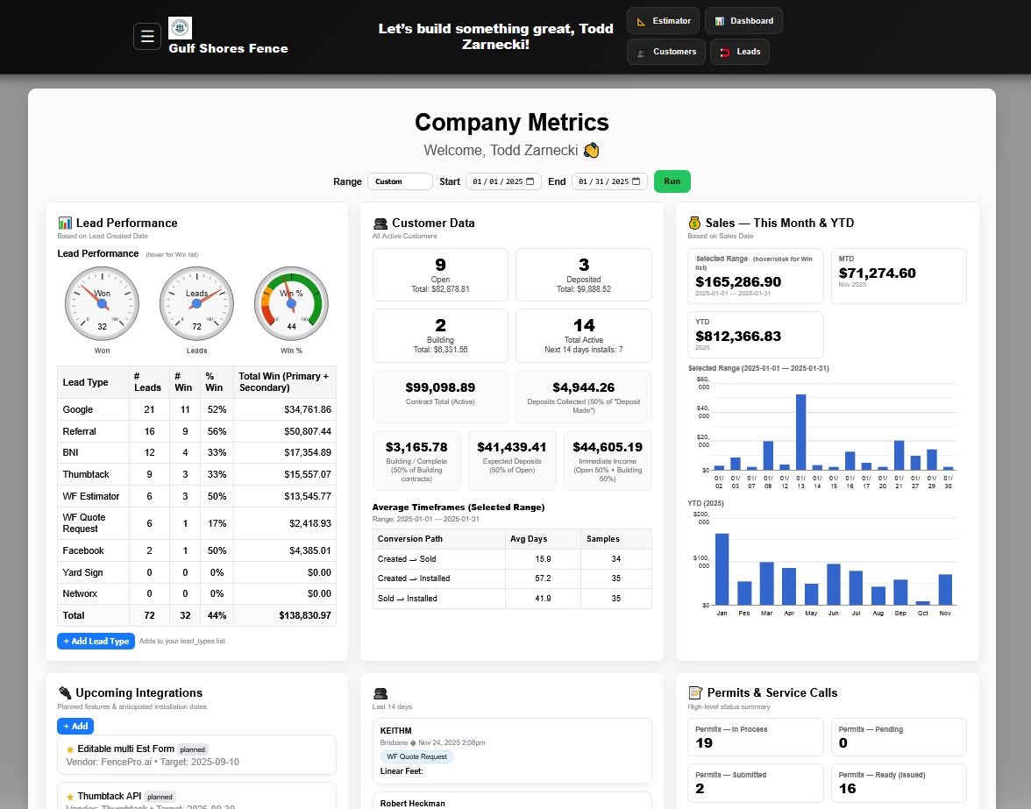Open the calendar icon in the Start field
The height and width of the screenshot is (809, 1031).
[530, 181]
